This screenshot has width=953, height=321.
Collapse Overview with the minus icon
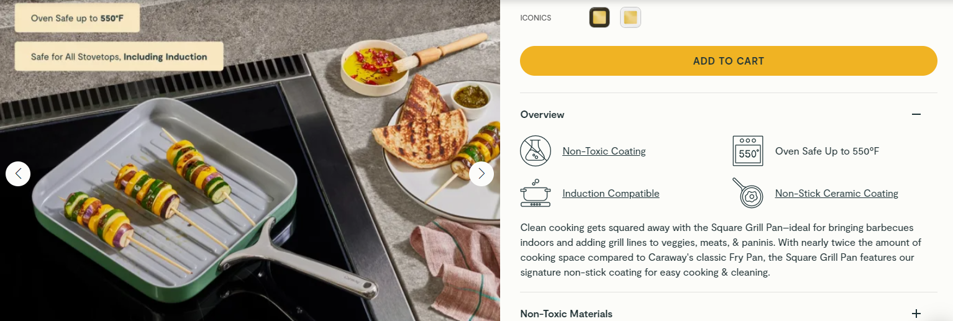(916, 114)
